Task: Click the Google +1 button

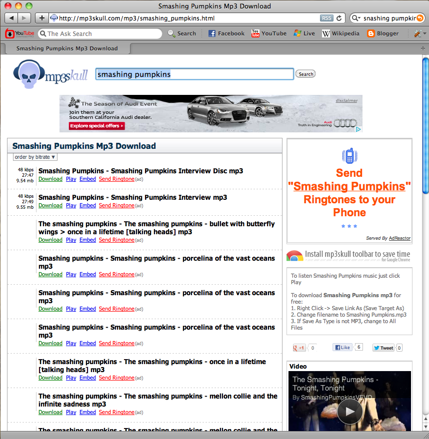Action: [299, 348]
